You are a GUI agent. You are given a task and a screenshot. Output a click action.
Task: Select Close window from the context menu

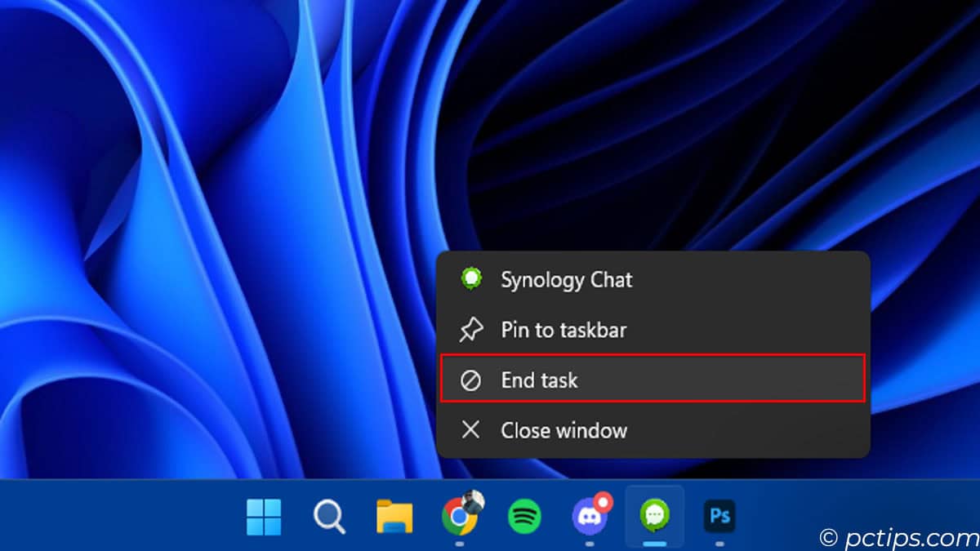tap(563, 430)
